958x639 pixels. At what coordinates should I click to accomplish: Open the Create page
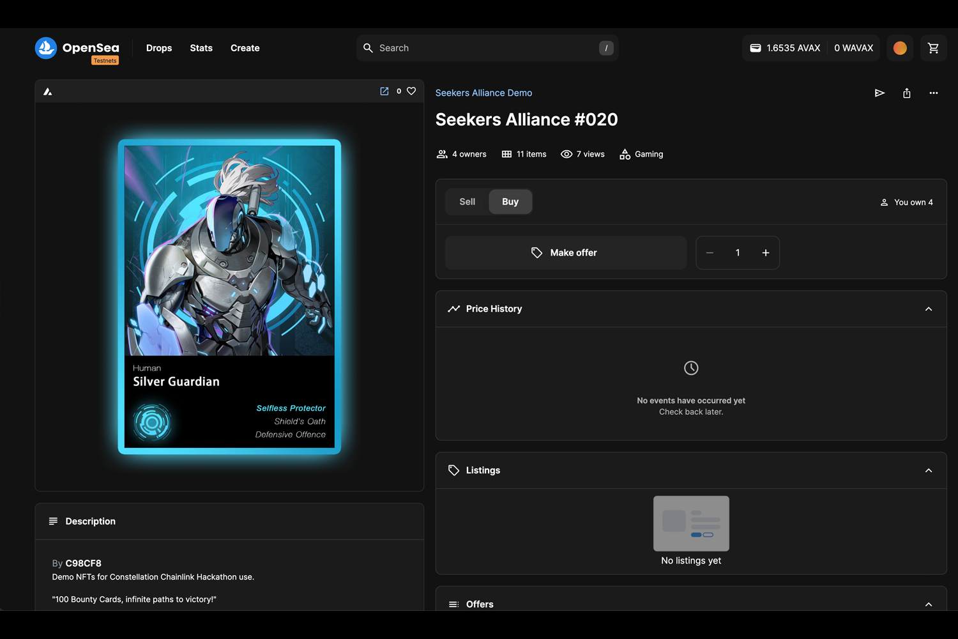[245, 48]
